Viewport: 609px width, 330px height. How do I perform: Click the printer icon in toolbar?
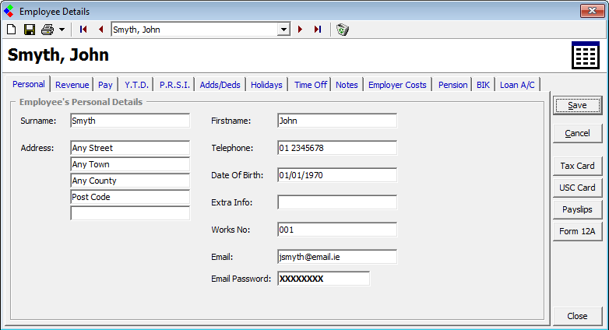point(48,30)
